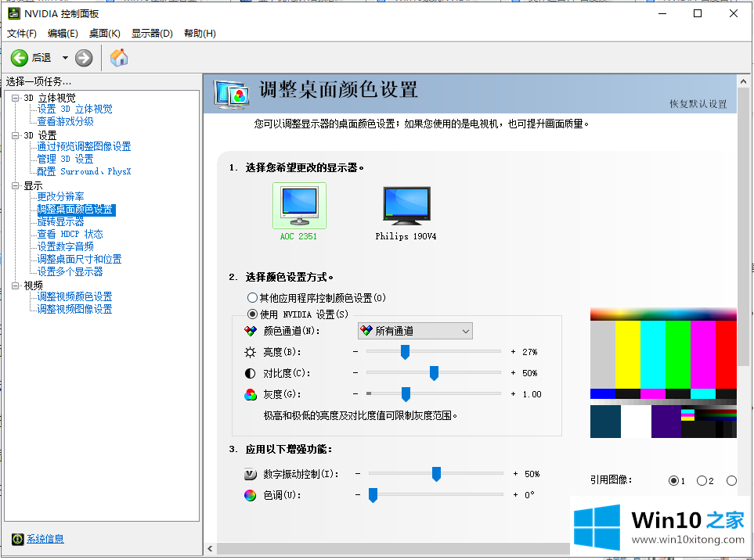Screen dimensions: 754x560
Task: Open the 桌面(K) menu
Action: [104, 34]
